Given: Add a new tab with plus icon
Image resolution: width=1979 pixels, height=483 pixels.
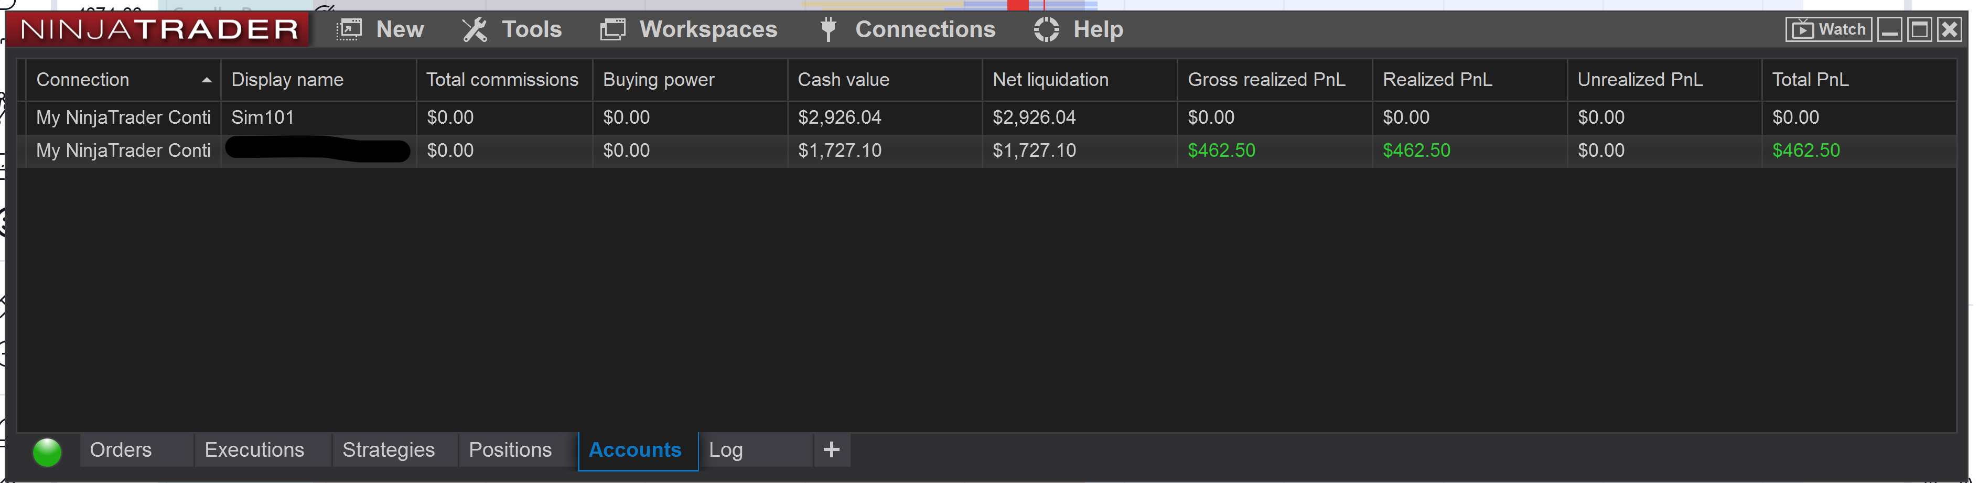Looking at the screenshot, I should (x=831, y=450).
